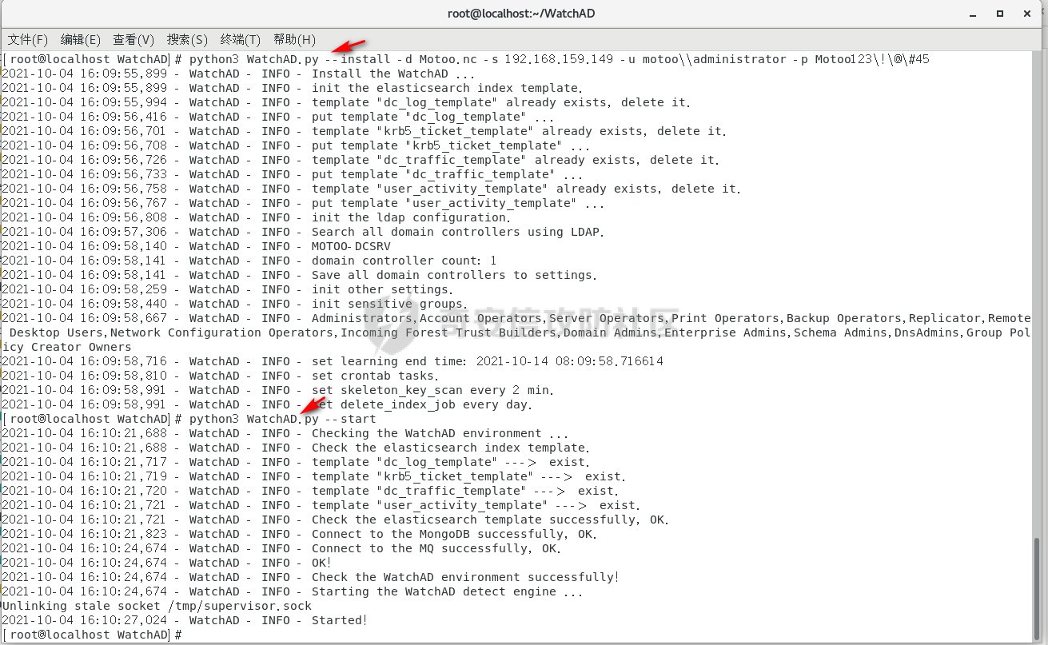1048x645 pixels.
Task: Open the 终端(T) menu
Action: click(x=241, y=39)
